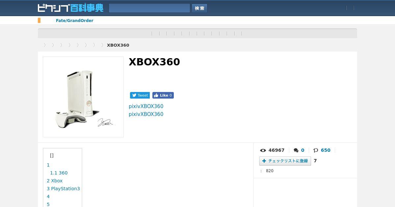
Task: Click the eye view count icon
Action: [x=263, y=150]
